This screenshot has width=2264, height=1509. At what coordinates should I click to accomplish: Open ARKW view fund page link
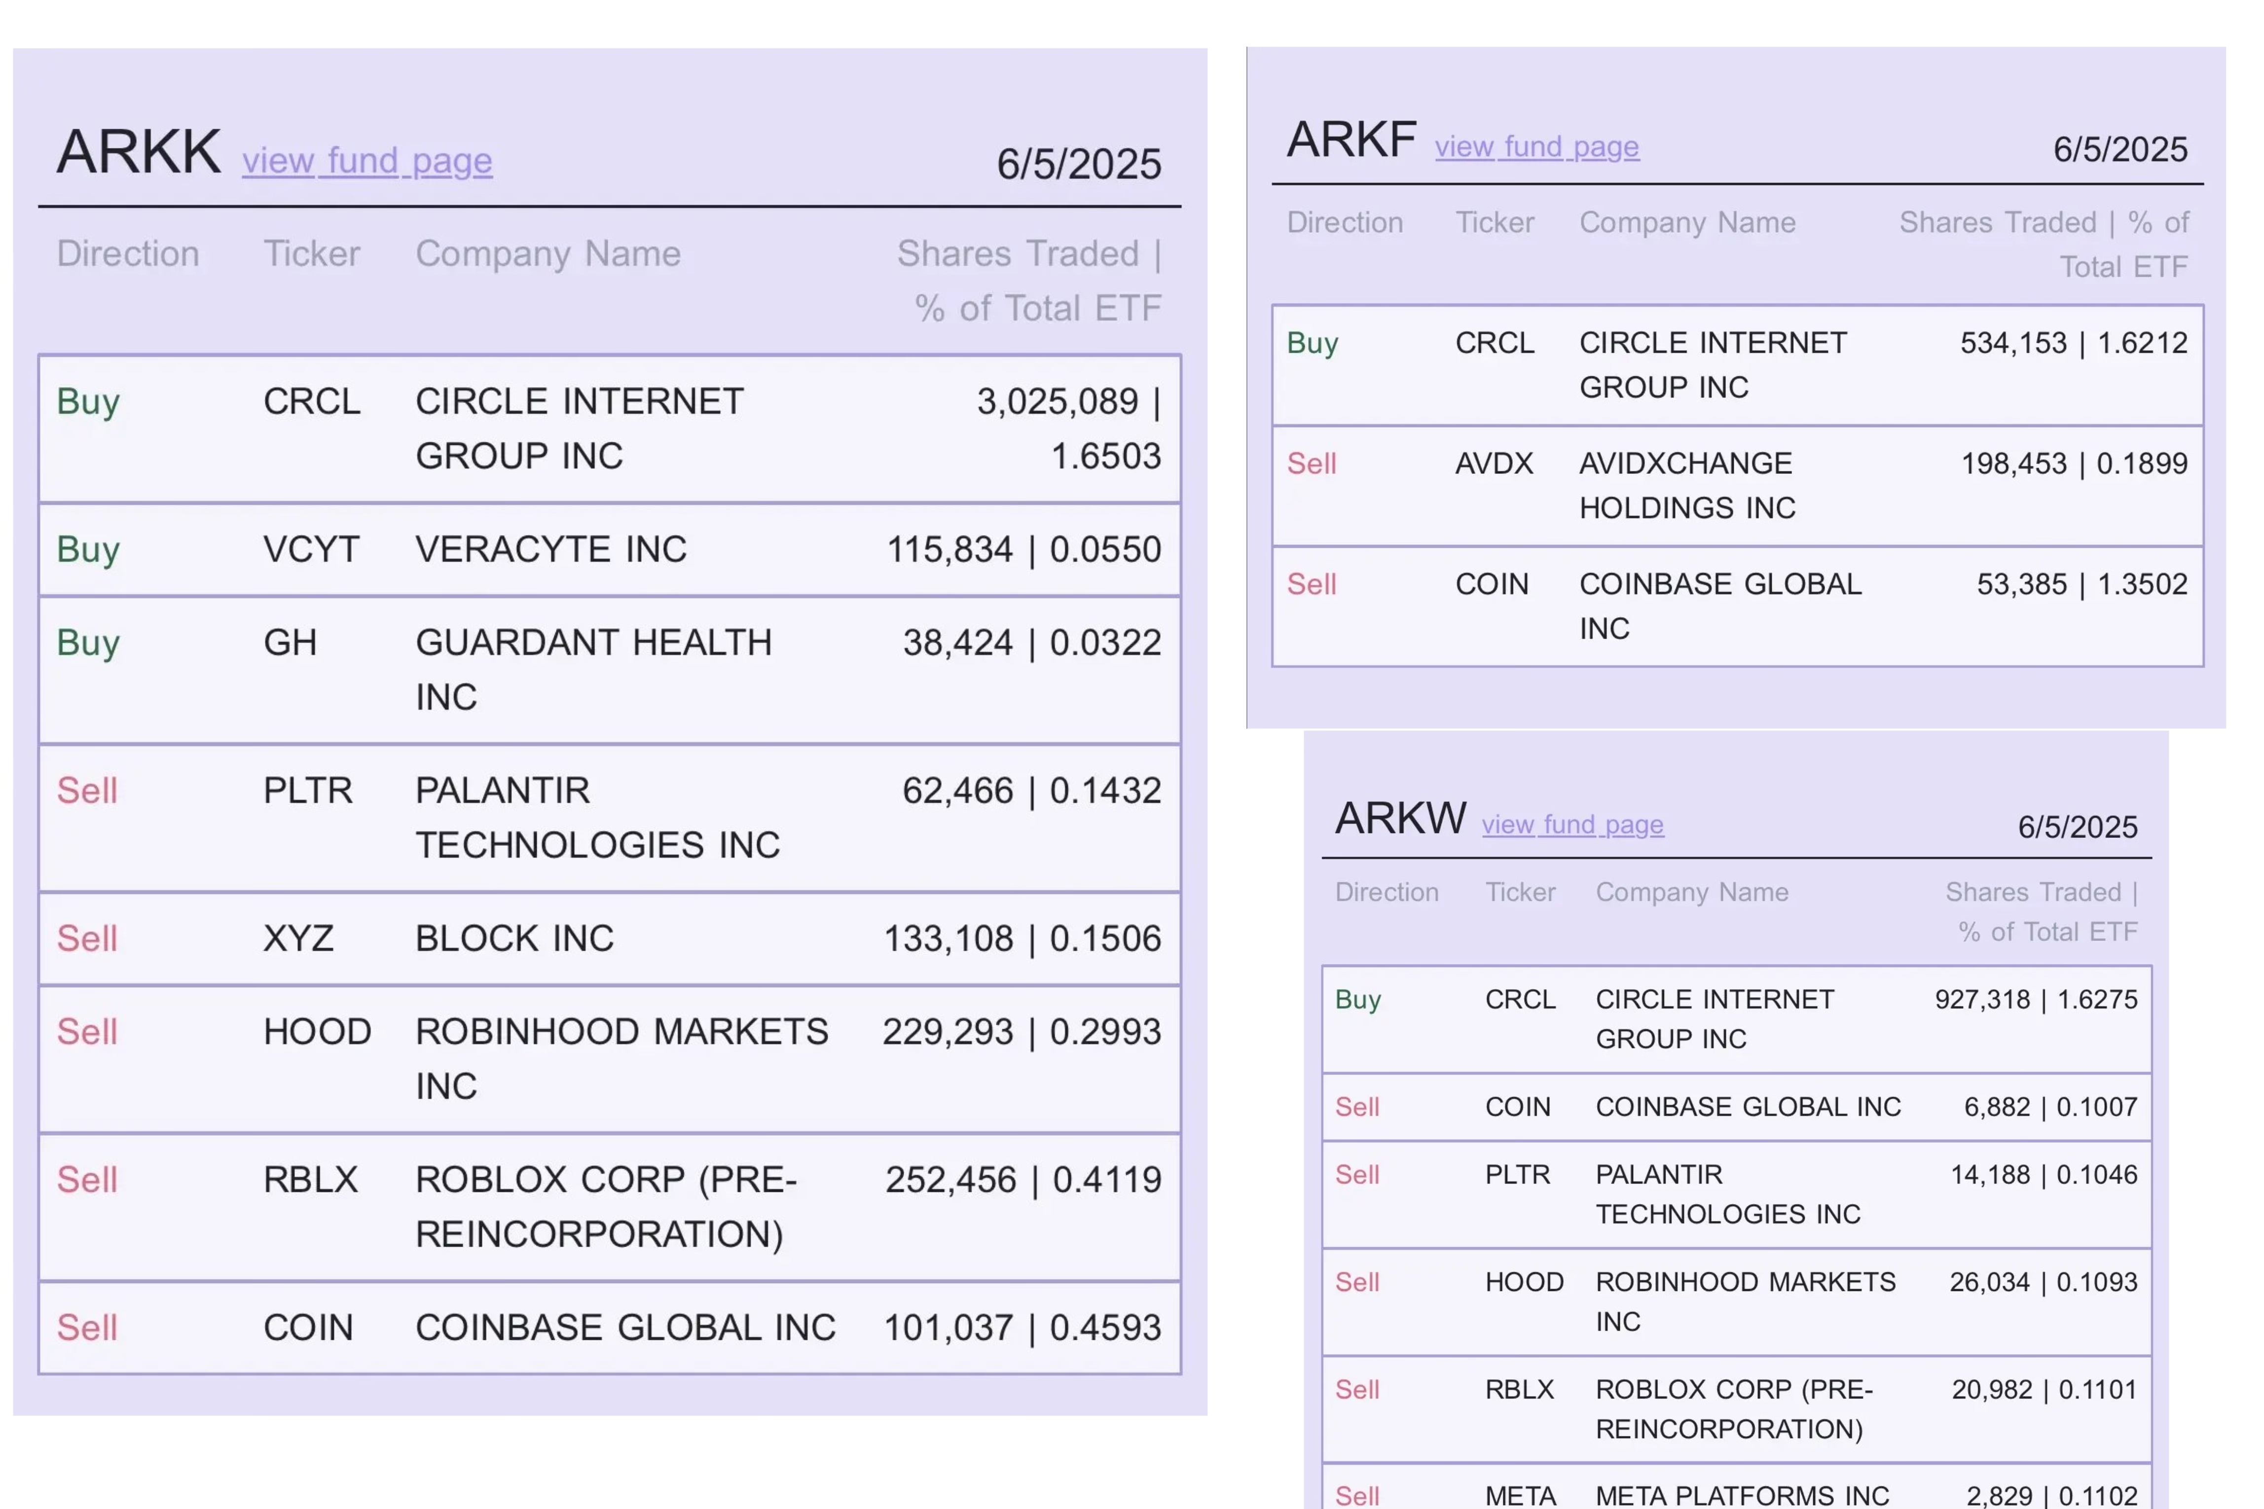pyautogui.click(x=1572, y=825)
